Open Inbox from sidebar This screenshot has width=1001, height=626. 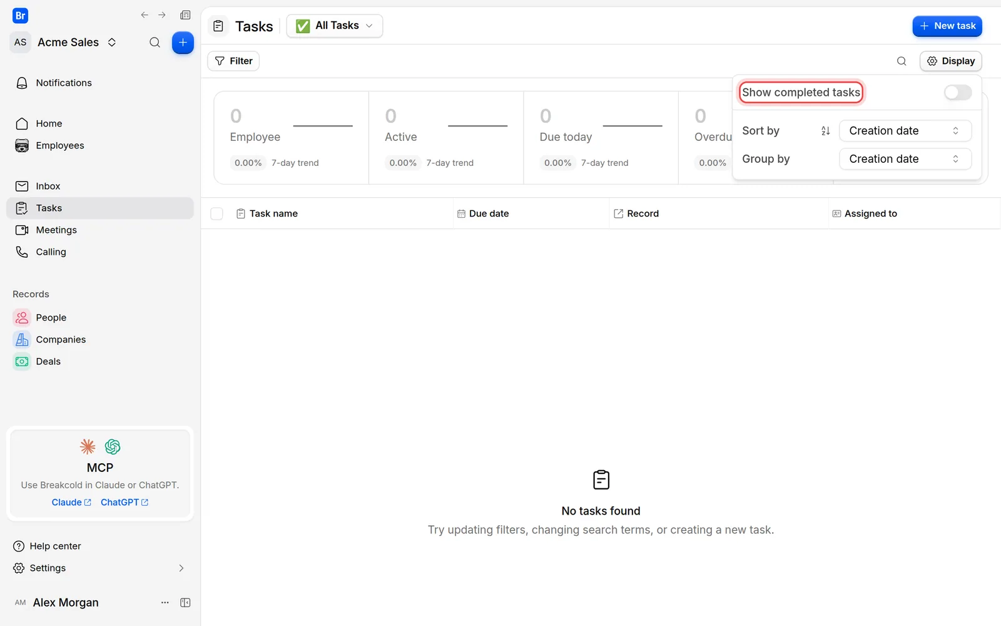point(100,186)
